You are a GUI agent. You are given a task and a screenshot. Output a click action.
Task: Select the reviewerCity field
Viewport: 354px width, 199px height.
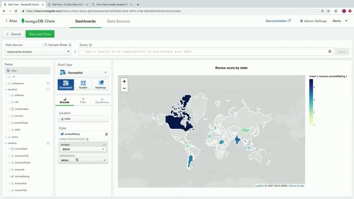click(22, 156)
